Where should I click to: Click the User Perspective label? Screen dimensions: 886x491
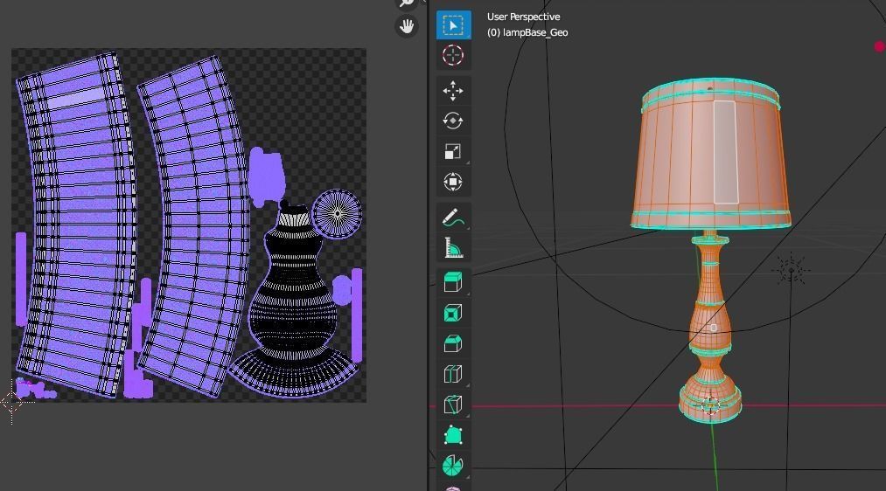523,17
